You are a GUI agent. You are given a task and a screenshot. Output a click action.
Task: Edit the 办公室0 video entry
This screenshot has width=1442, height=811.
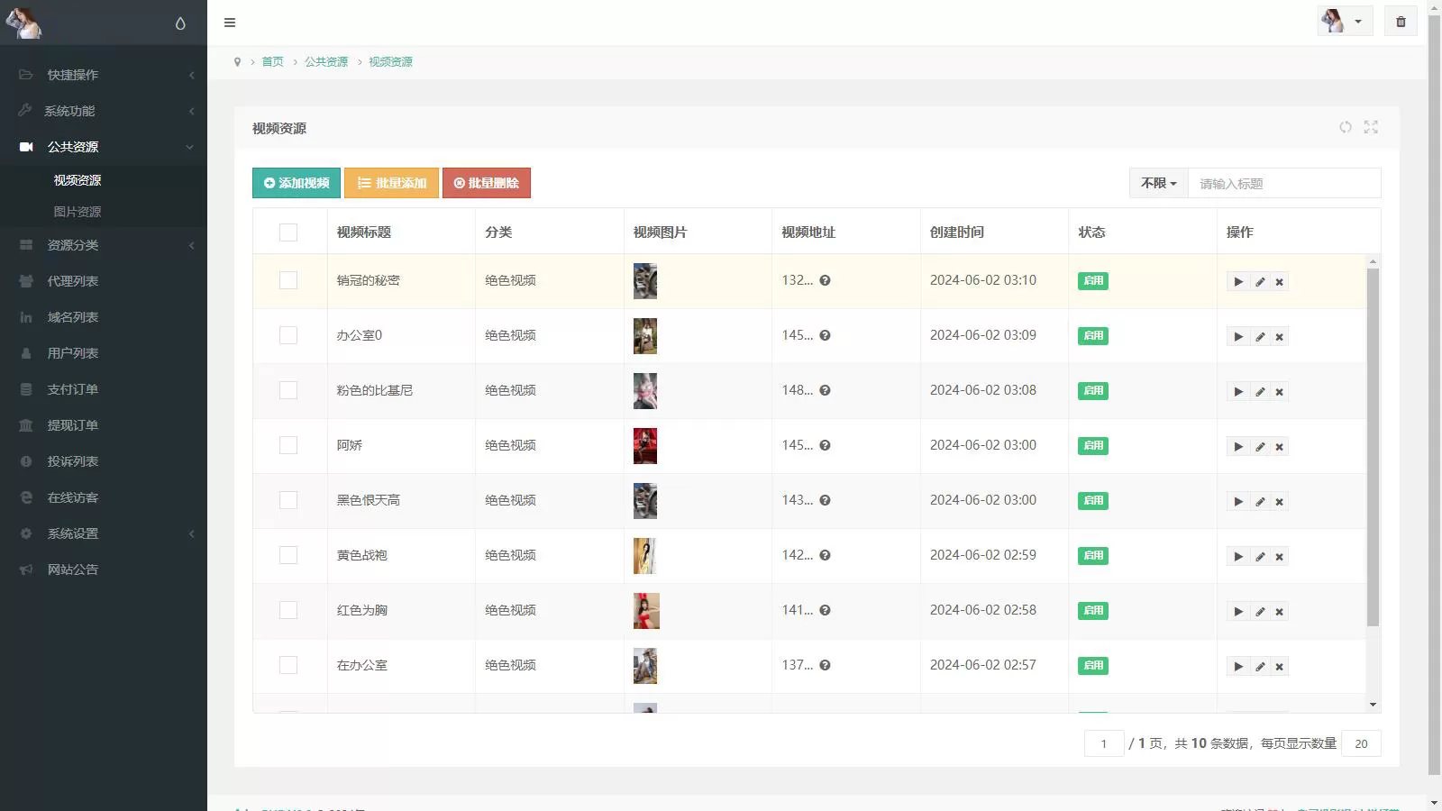[1258, 336]
